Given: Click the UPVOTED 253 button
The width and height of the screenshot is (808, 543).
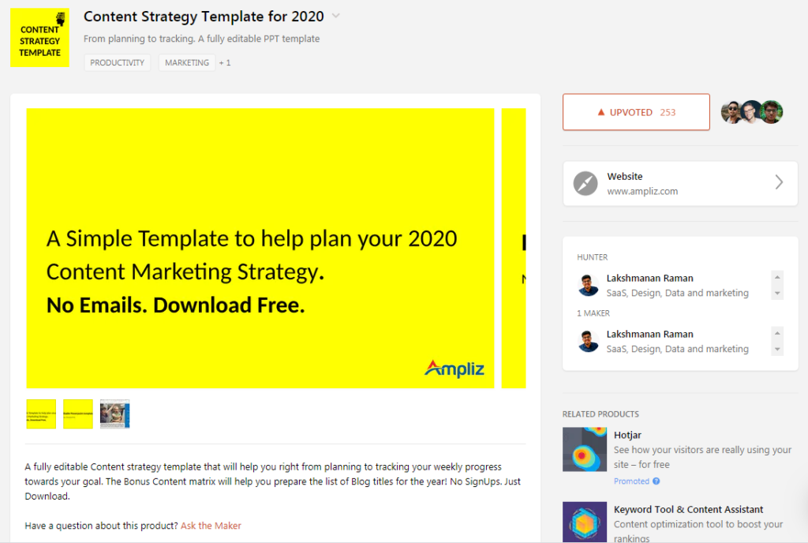Looking at the screenshot, I should (x=636, y=112).
